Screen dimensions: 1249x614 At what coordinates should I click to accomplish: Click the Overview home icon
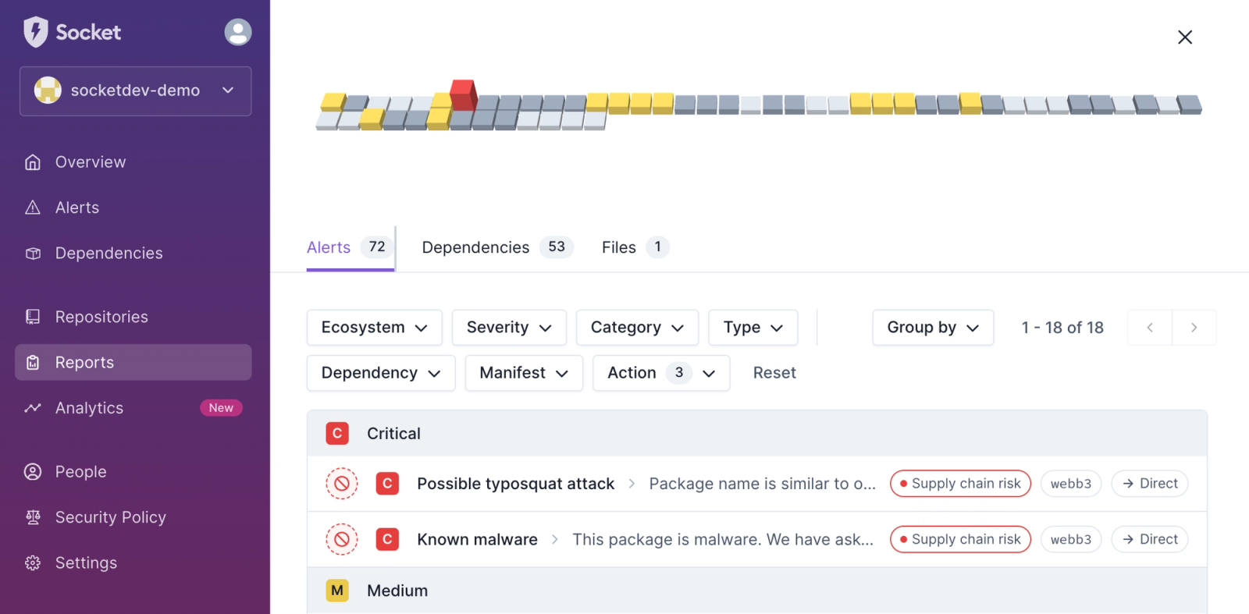pyautogui.click(x=33, y=162)
